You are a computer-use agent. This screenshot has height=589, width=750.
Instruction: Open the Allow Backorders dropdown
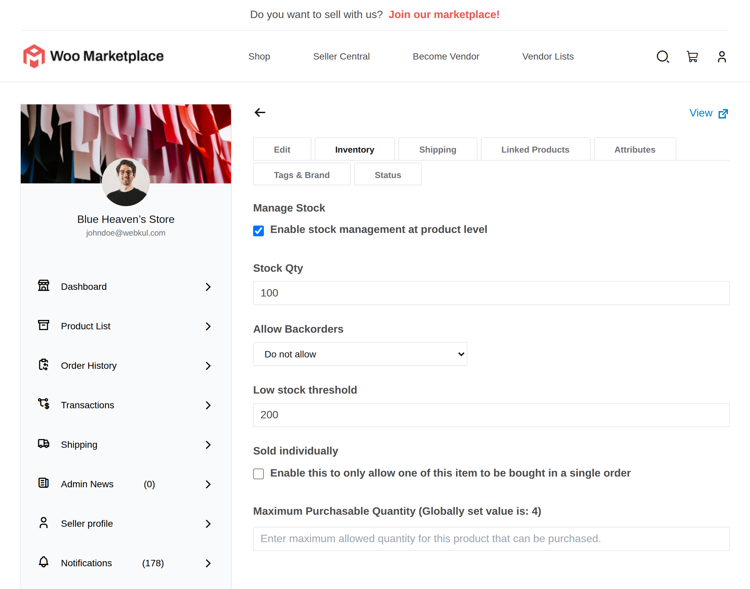tap(360, 354)
